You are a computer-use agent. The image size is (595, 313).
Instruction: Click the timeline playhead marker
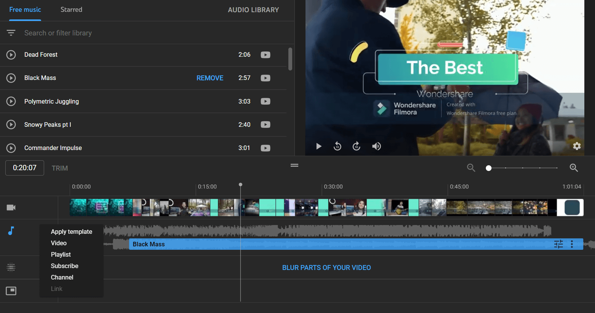240,185
